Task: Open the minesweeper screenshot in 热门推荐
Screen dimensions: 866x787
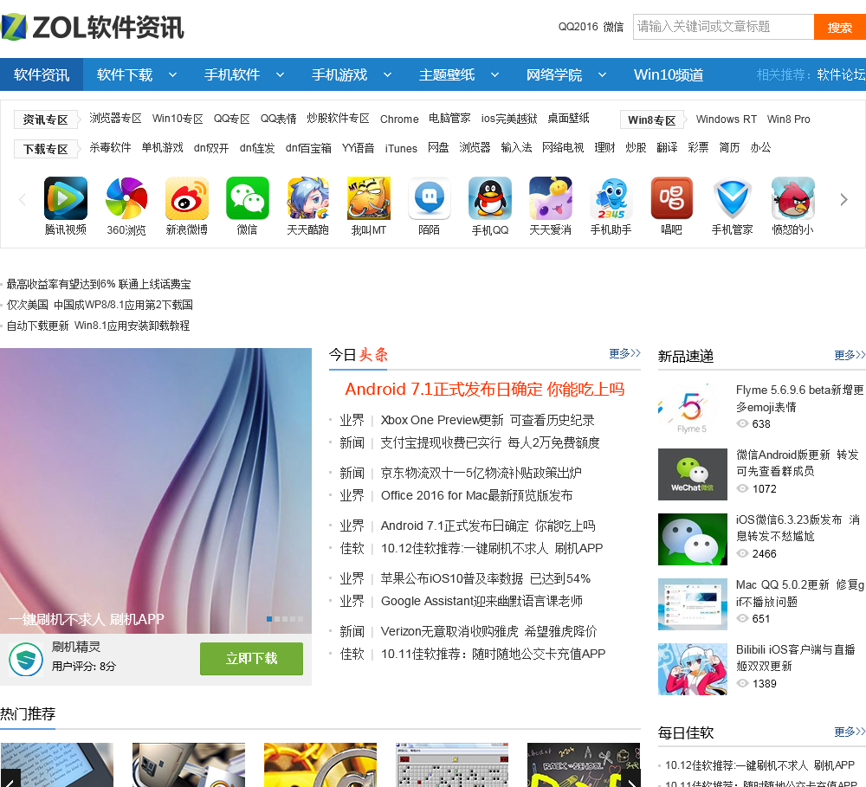Action: pyautogui.click(x=452, y=764)
